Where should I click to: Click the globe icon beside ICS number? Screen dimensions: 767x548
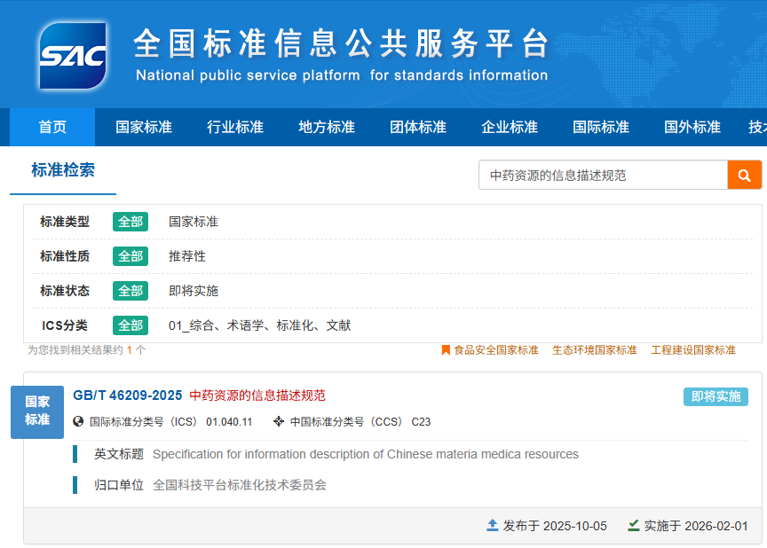[x=78, y=421]
